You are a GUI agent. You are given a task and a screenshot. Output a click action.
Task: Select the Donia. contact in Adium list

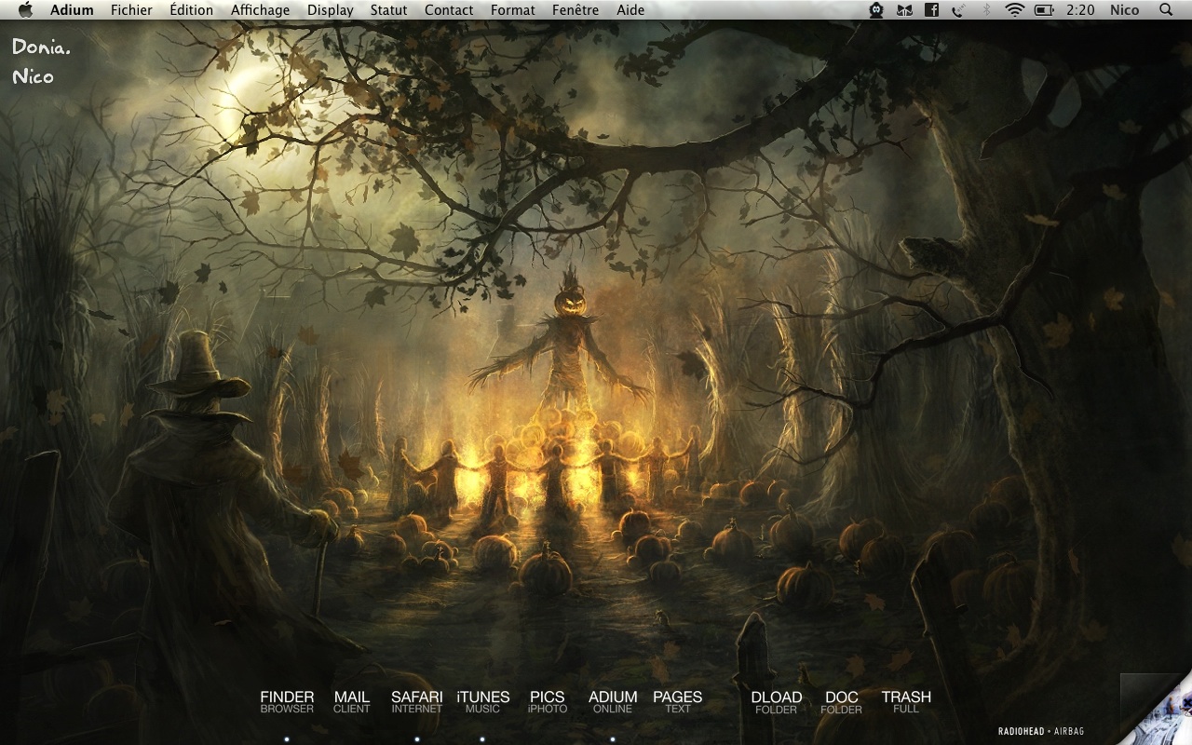click(41, 47)
